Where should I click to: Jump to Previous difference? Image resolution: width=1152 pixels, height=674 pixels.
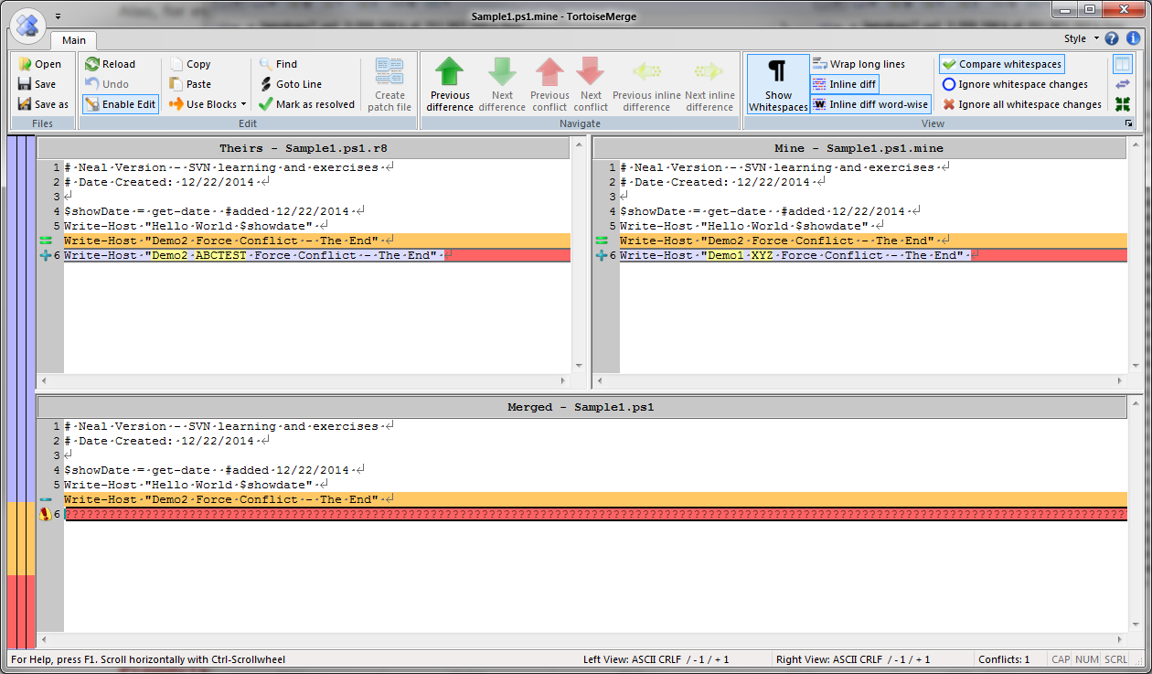(450, 85)
